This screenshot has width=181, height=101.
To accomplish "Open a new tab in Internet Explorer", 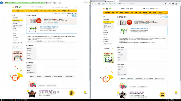I will (60, 3).
